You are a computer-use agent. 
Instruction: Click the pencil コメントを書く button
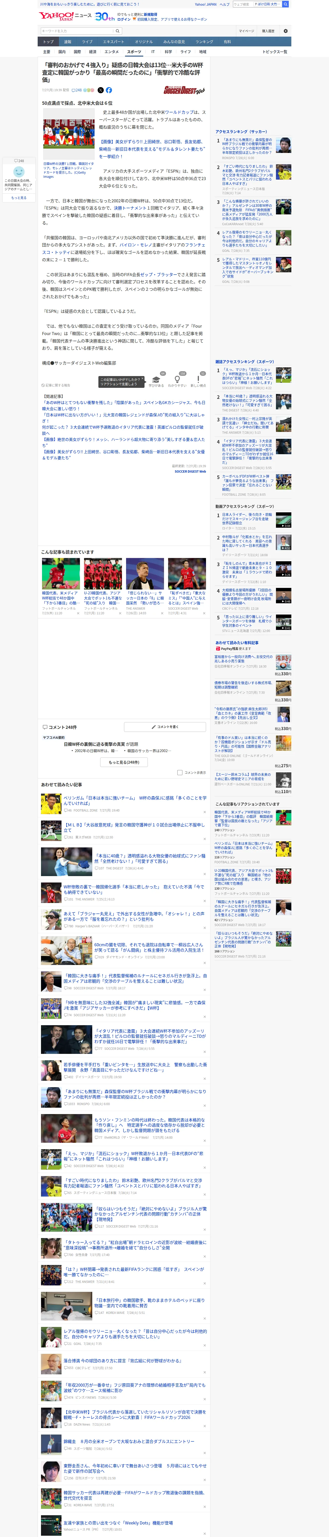pos(165,727)
